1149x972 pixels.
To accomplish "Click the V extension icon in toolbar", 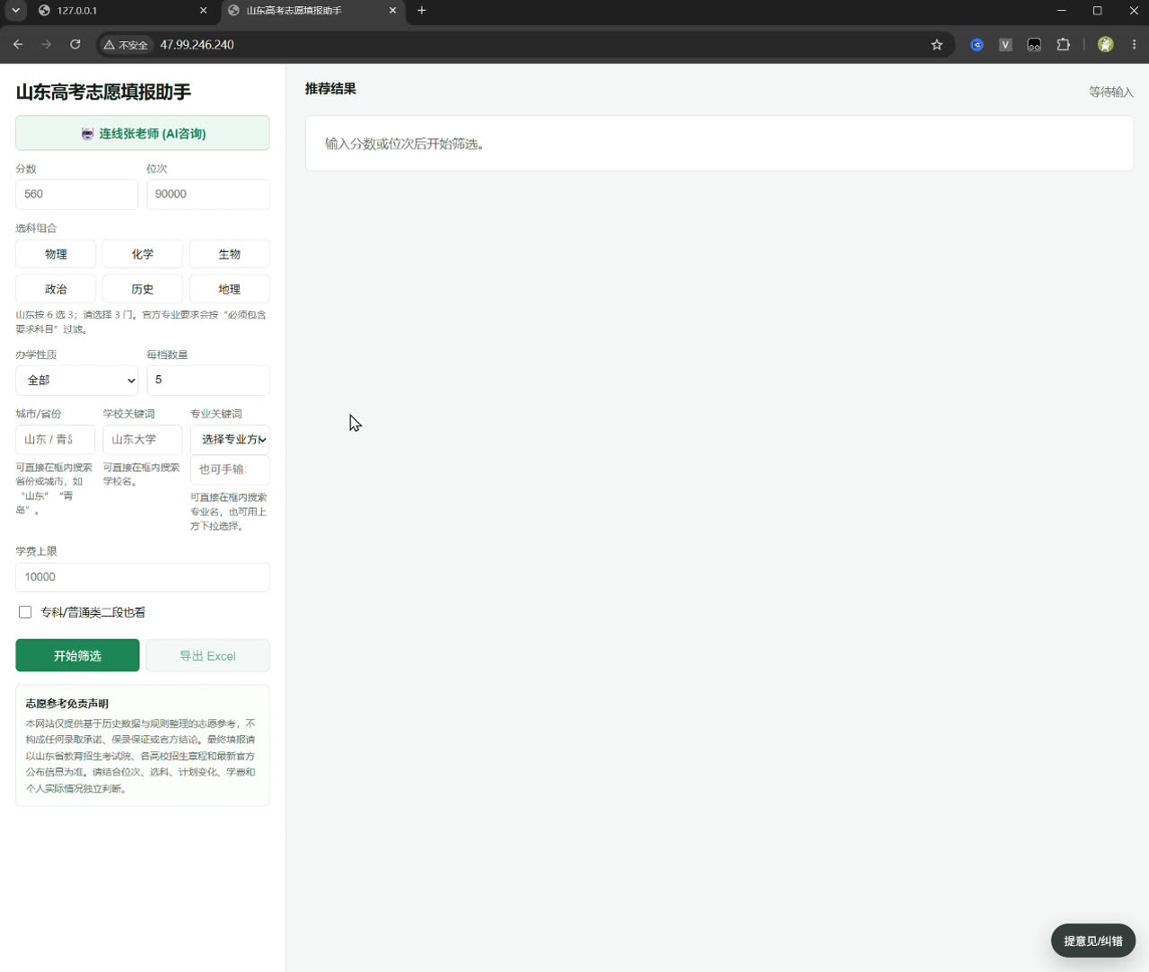I will (1006, 45).
